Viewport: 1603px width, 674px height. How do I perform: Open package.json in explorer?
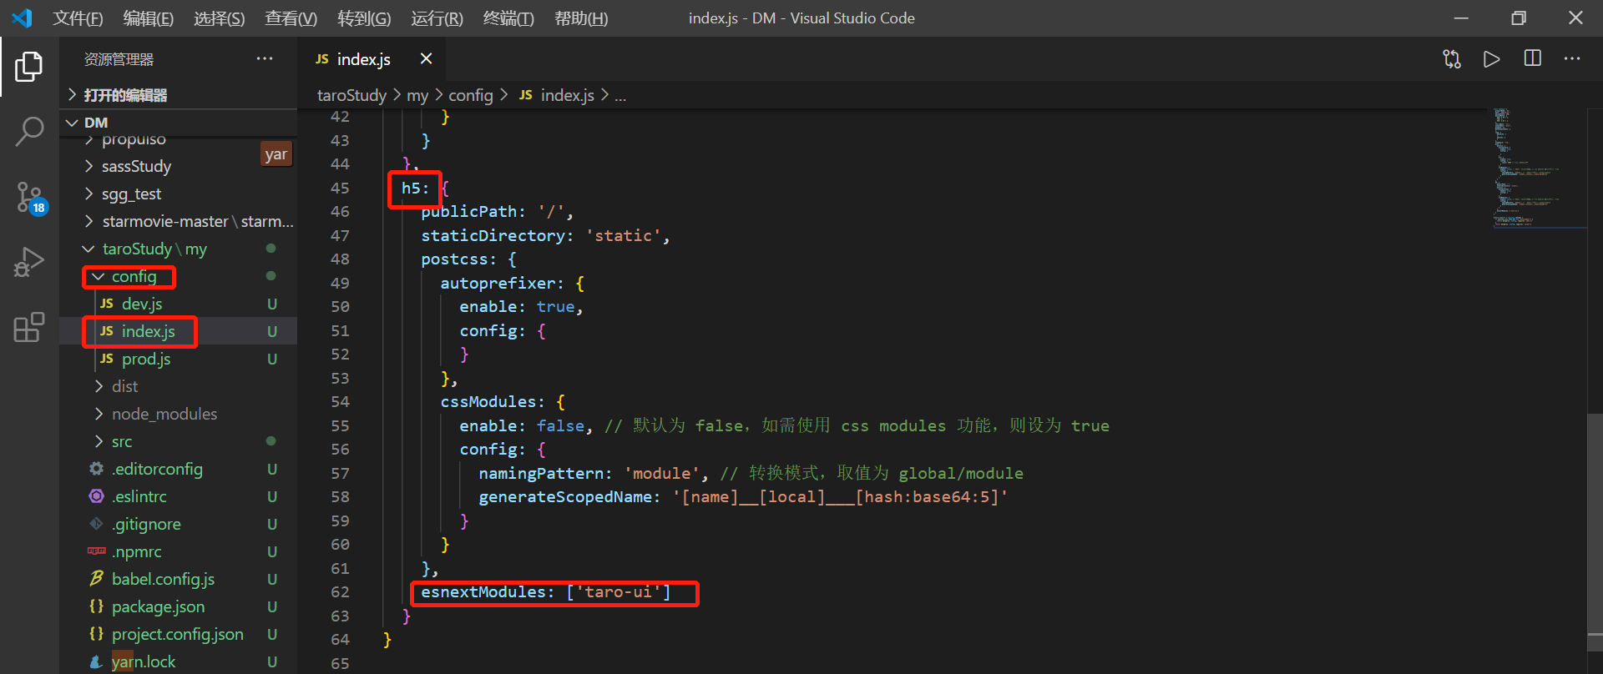point(178,606)
